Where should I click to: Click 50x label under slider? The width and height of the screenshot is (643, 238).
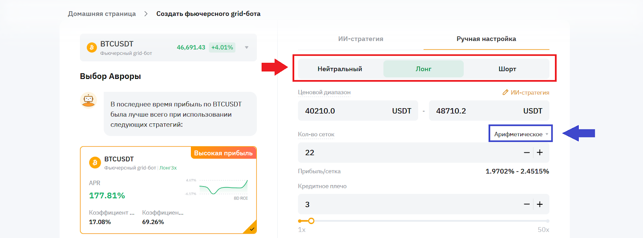(543, 230)
